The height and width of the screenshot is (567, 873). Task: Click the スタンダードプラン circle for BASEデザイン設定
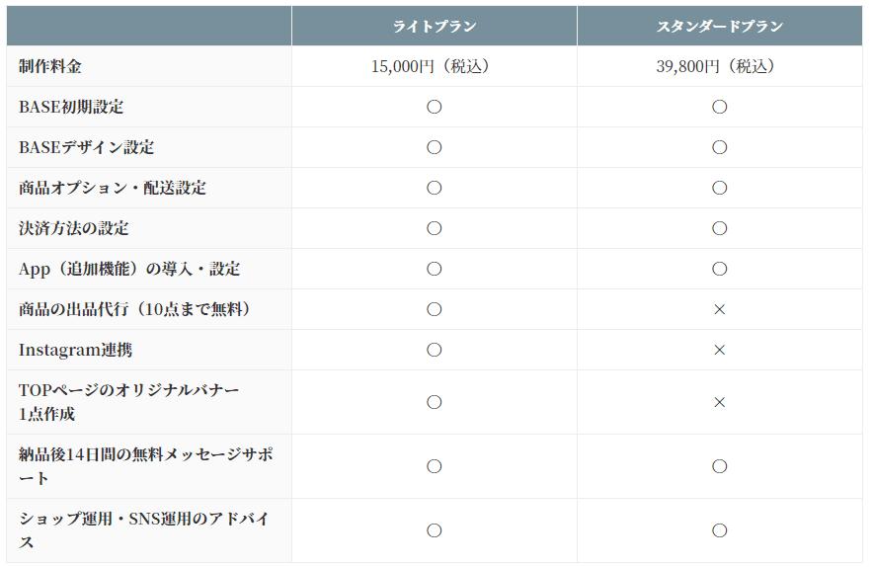tap(719, 147)
